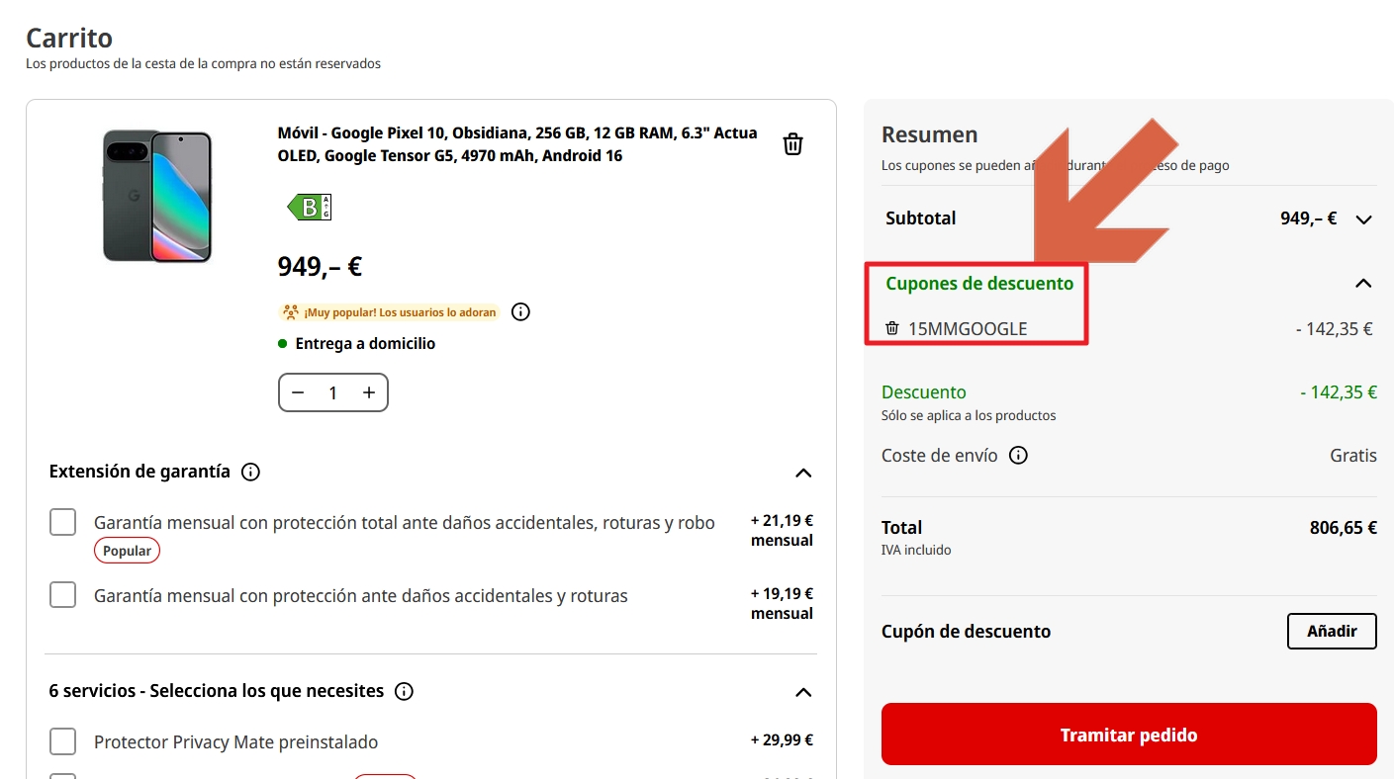Collapse the Cupones de descuento section
This screenshot has height=779, width=1394.
click(x=1363, y=284)
